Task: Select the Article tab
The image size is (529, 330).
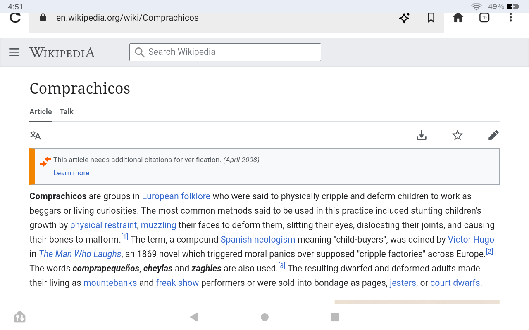Action: 41,112
